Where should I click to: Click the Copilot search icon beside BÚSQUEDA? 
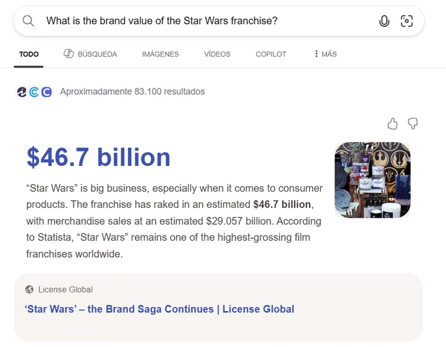click(x=69, y=54)
